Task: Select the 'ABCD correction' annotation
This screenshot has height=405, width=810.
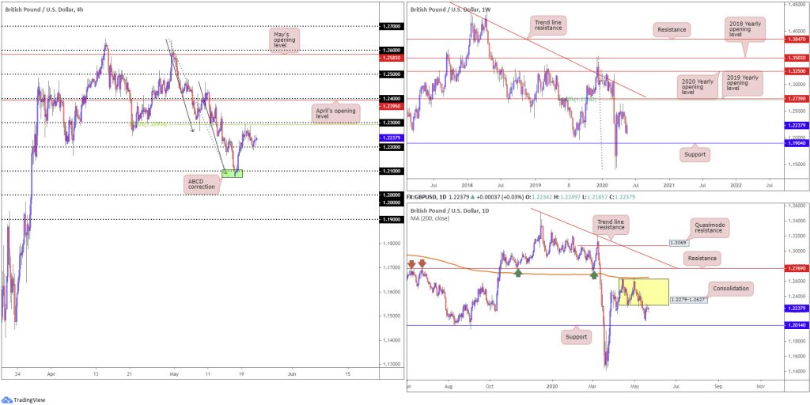Action: [x=202, y=184]
